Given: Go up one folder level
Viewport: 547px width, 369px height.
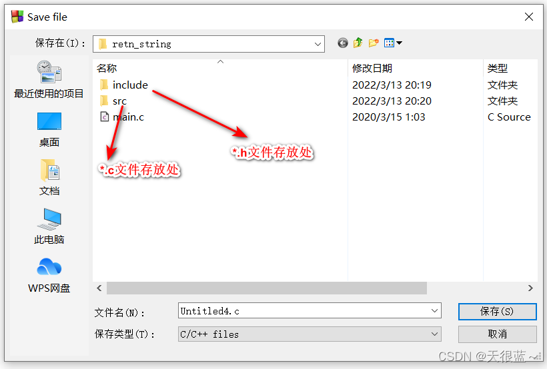Looking at the screenshot, I should pyautogui.click(x=358, y=43).
